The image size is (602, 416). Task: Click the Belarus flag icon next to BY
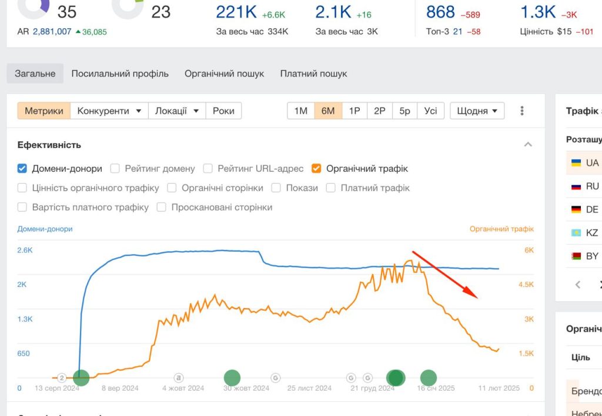click(x=576, y=256)
